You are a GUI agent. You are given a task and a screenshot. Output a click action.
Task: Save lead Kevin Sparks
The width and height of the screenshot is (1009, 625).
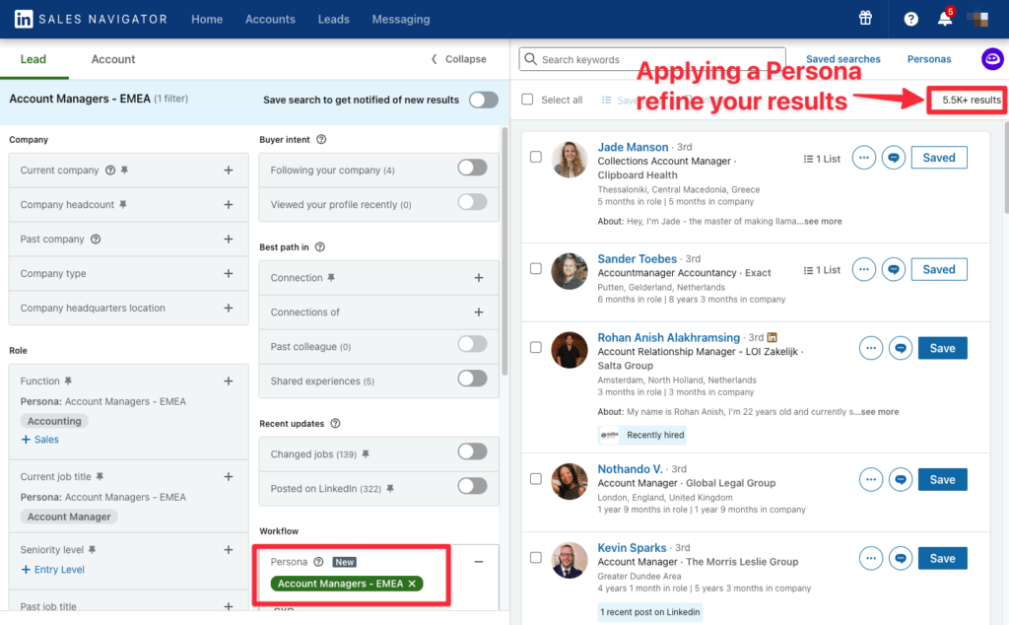tap(942, 558)
